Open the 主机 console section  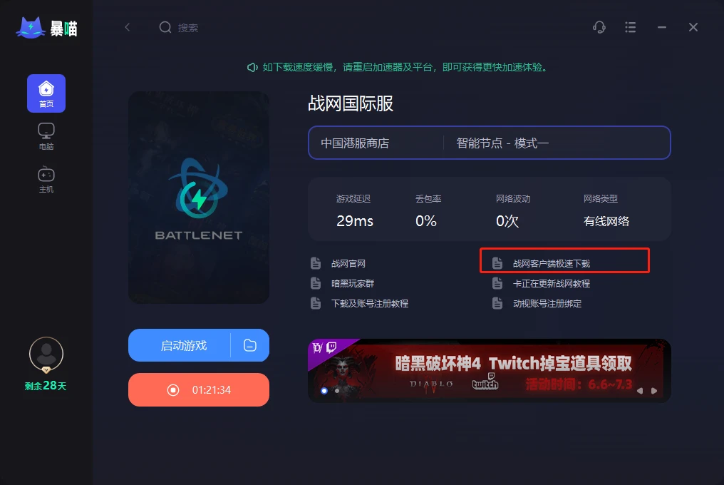tap(46, 180)
